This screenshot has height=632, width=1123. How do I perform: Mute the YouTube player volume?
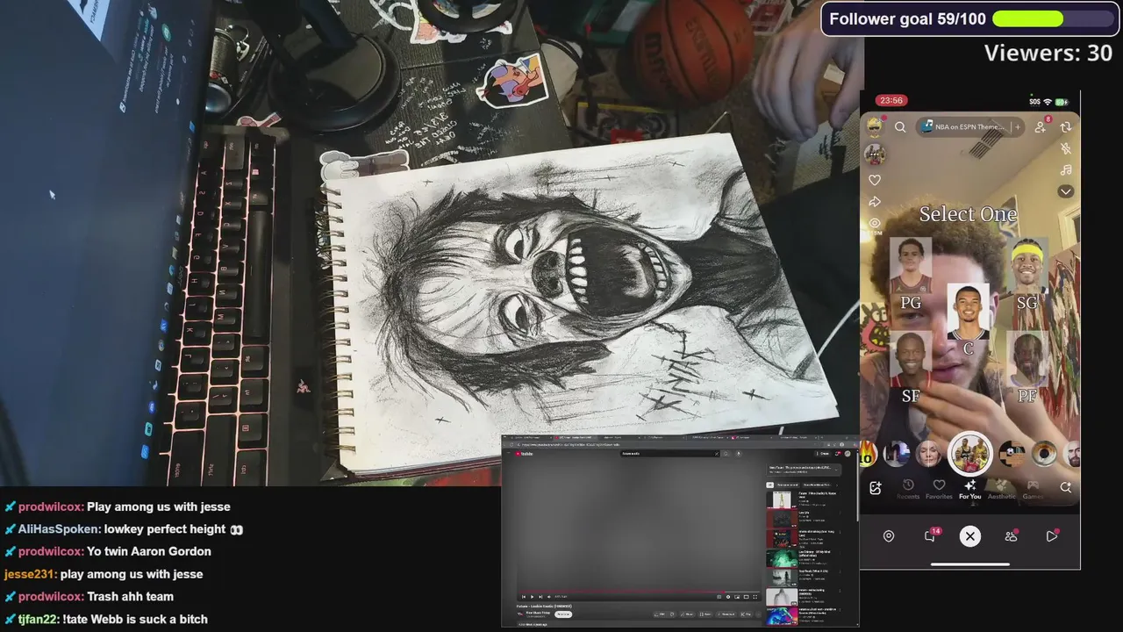pyautogui.click(x=549, y=597)
